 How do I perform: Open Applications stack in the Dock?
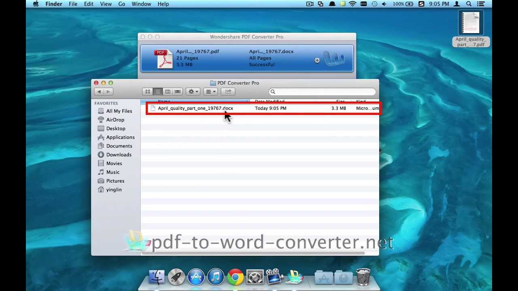324,277
